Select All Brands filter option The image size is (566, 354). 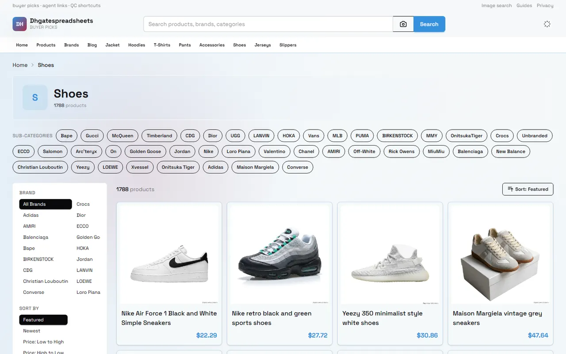pos(46,204)
